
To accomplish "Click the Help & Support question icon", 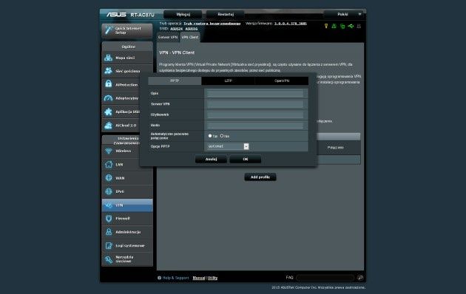I will (159, 278).
